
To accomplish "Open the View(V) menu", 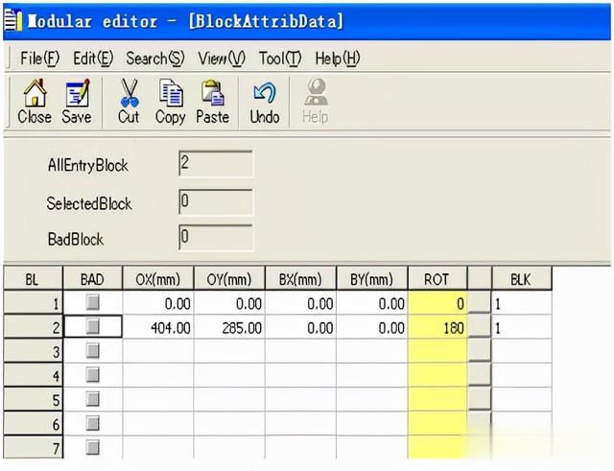I will click(222, 59).
